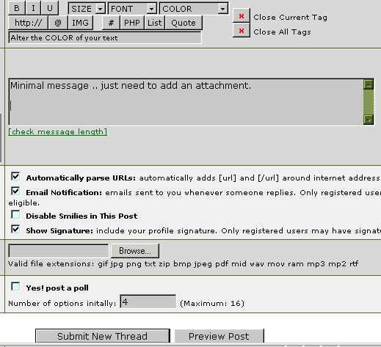
Task: Insert email link with @ button
Action: point(58,23)
